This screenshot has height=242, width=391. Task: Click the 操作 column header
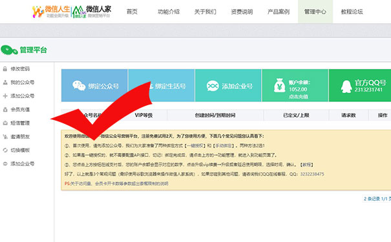point(383,116)
